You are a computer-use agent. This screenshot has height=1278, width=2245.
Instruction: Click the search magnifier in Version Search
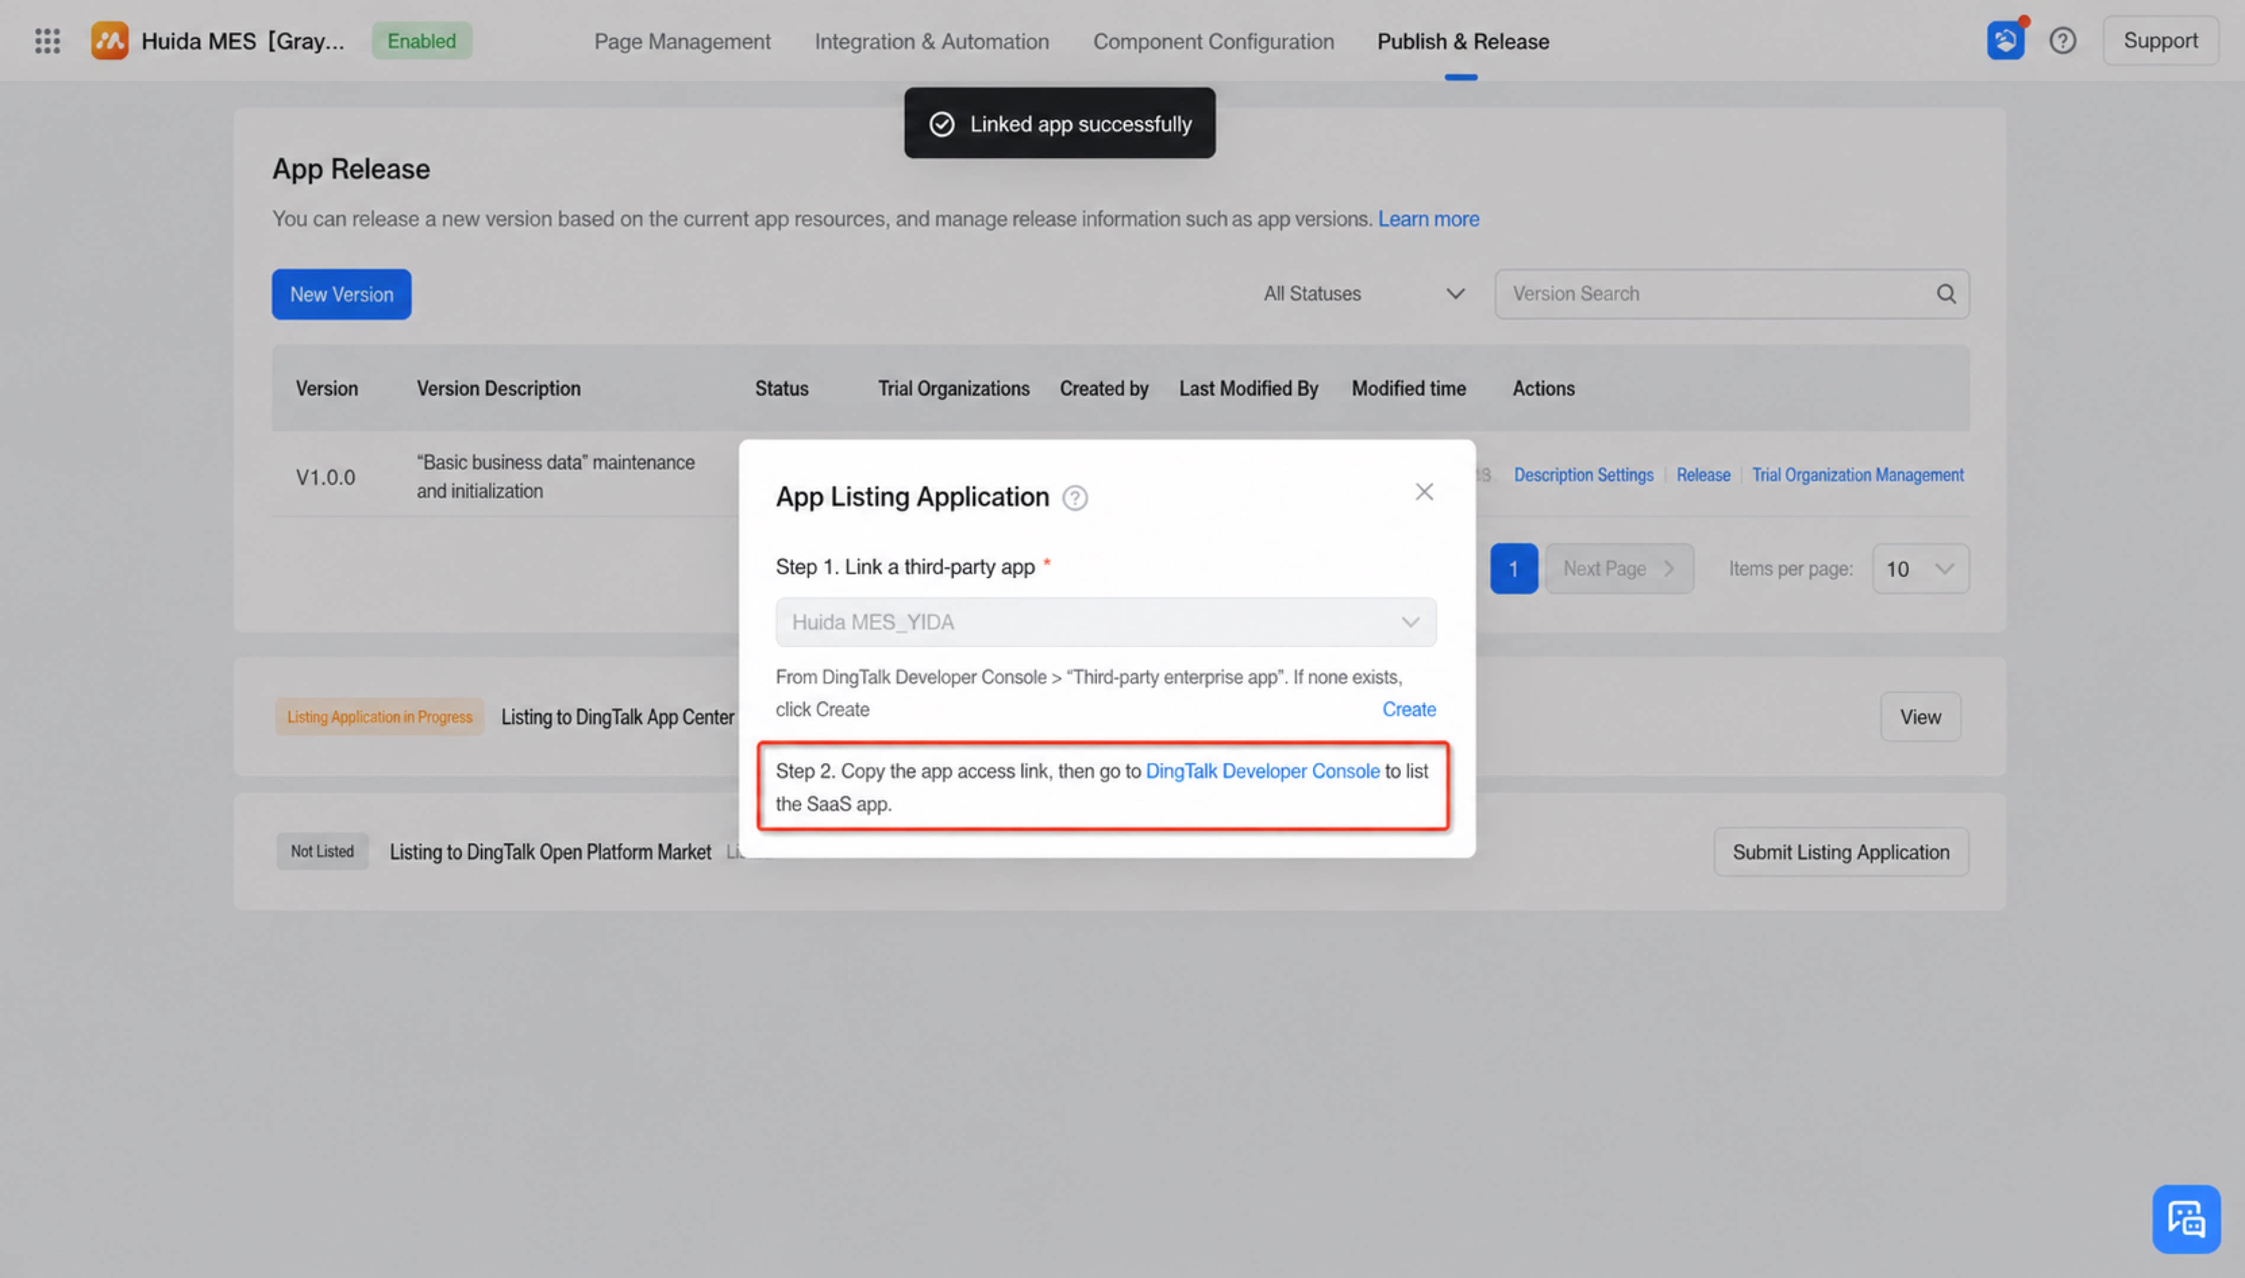coord(1945,294)
